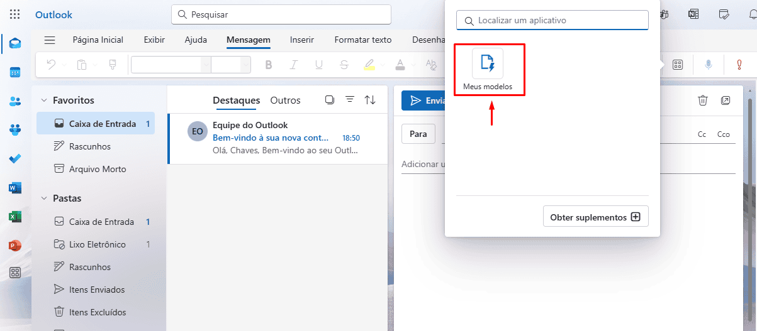This screenshot has width=757, height=331.
Task: Launch Word from the sidebar
Action: click(15, 187)
